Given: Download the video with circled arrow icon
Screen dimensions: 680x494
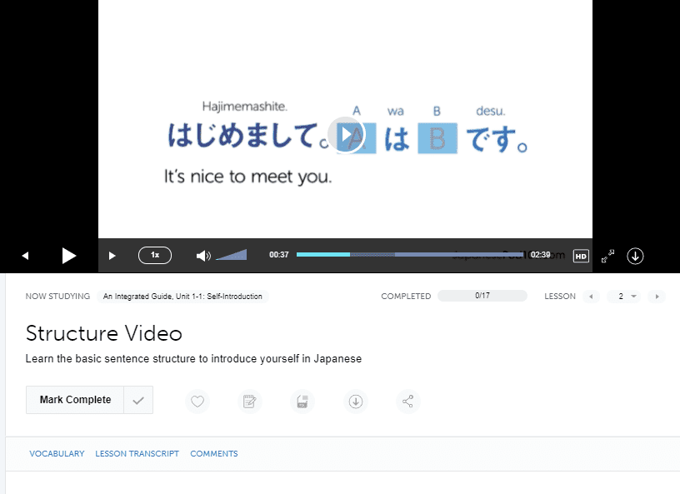Looking at the screenshot, I should [635, 256].
